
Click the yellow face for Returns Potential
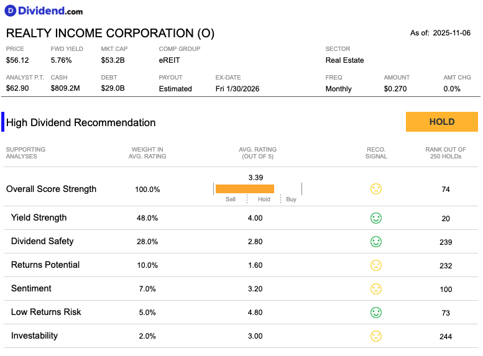pyautogui.click(x=376, y=265)
